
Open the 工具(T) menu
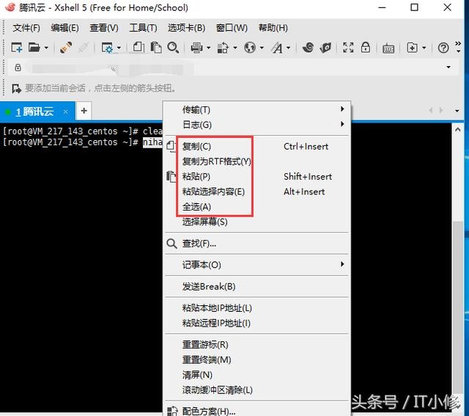(143, 28)
